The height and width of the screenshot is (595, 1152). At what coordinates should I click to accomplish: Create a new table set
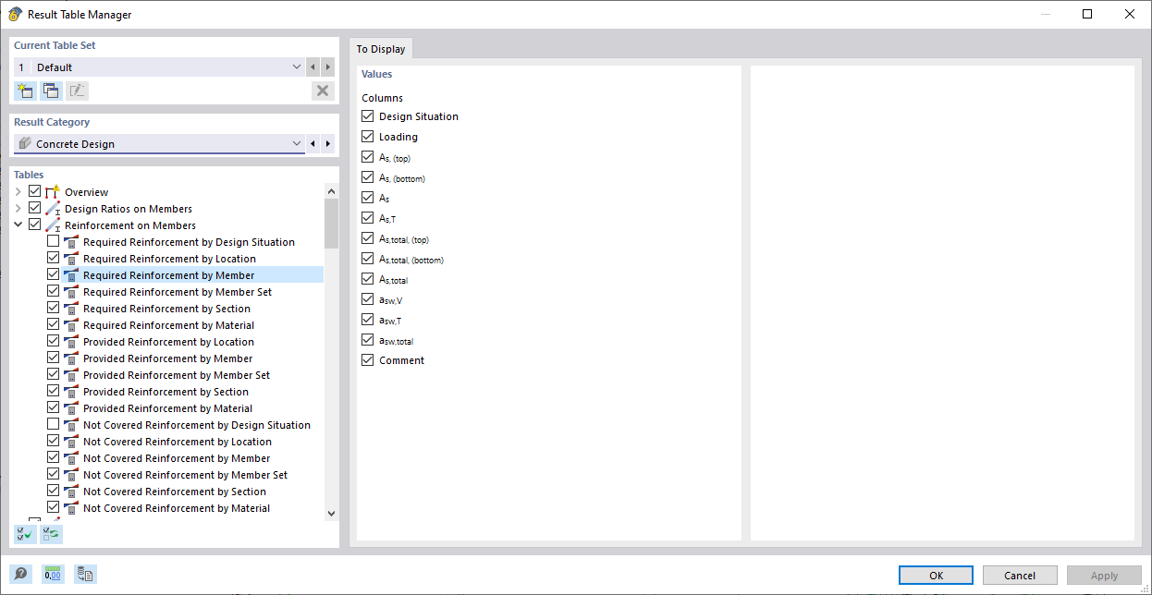pyautogui.click(x=25, y=90)
